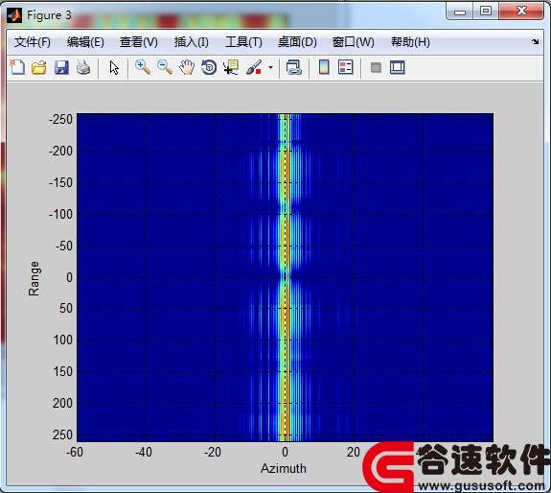The image size is (551, 493).
Task: Open a file with the folder icon
Action: click(39, 67)
